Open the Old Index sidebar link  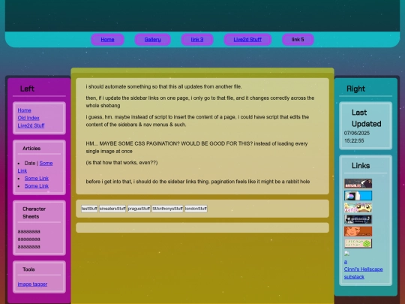pos(28,118)
